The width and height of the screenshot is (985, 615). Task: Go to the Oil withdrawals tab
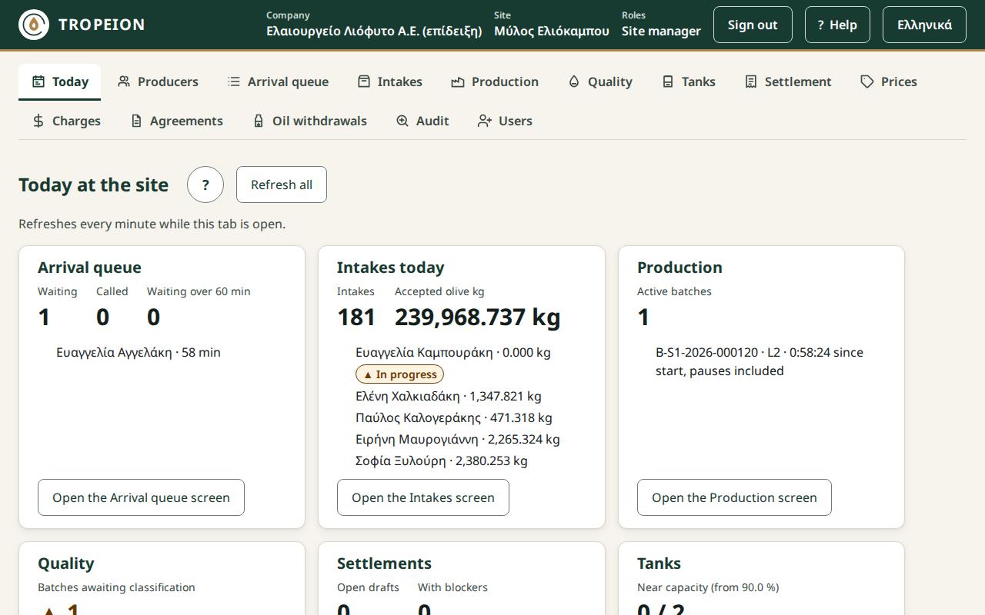pos(310,121)
